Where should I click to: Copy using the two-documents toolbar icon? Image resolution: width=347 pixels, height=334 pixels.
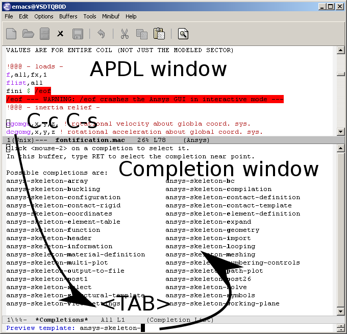(142, 34)
